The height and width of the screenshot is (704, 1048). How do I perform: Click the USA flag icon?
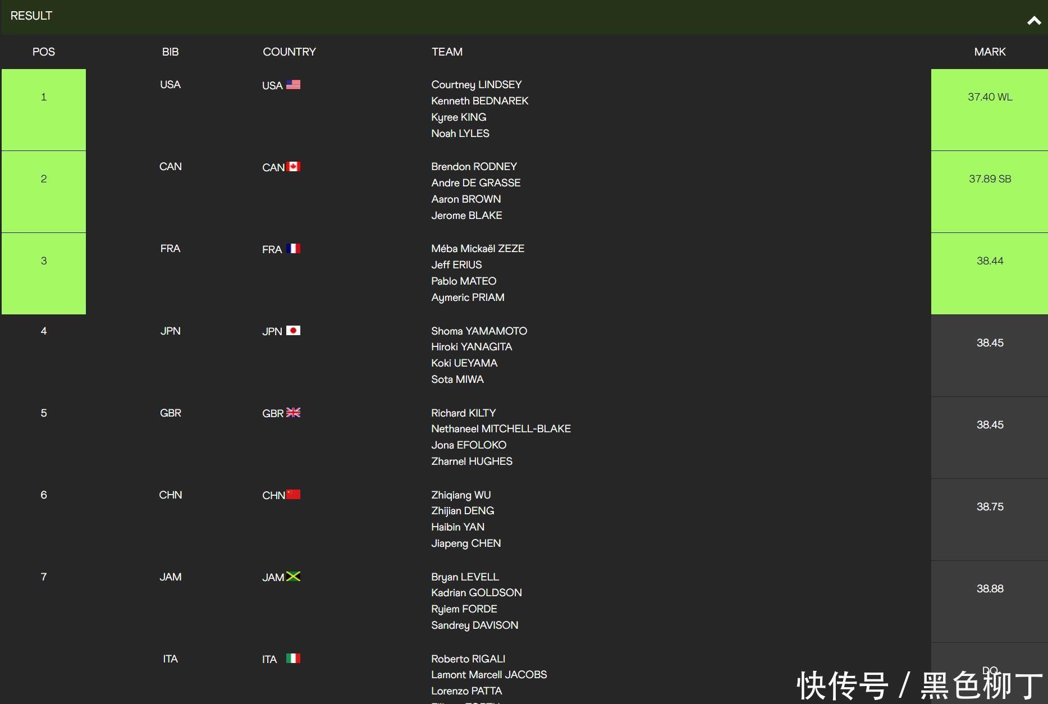[x=293, y=85]
